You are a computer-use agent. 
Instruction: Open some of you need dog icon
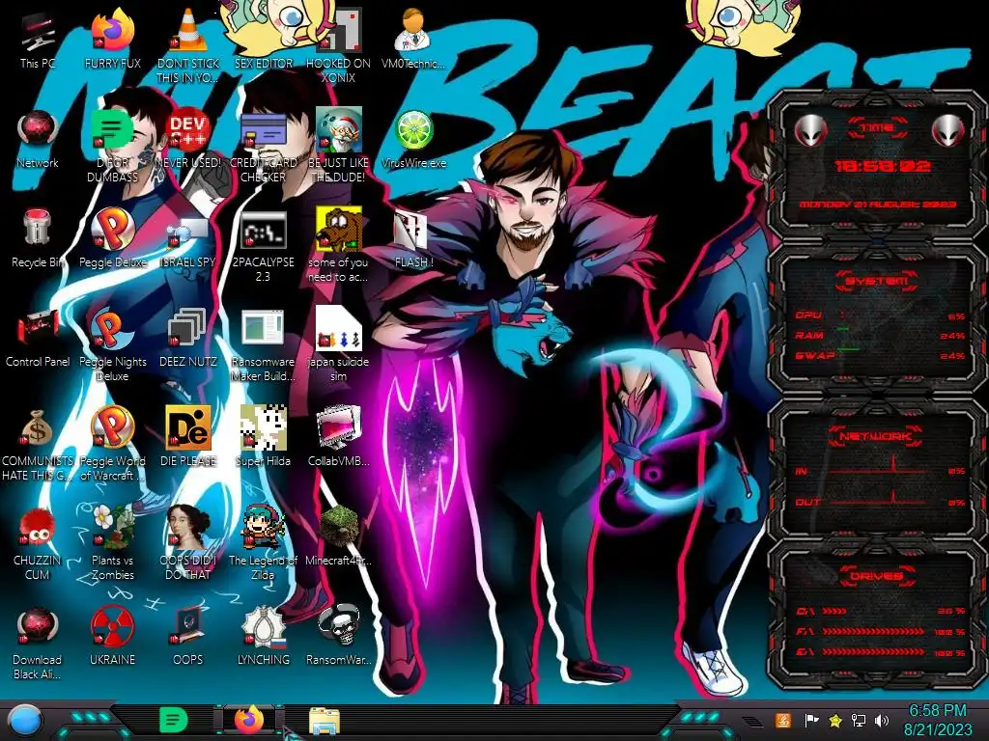pos(339,244)
